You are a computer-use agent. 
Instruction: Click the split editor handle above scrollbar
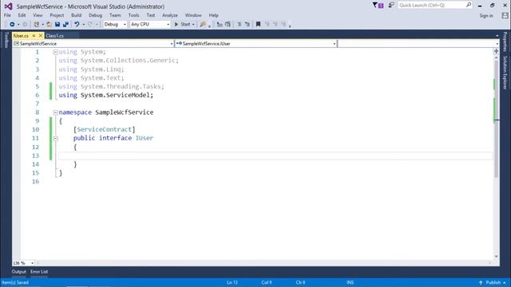496,51
